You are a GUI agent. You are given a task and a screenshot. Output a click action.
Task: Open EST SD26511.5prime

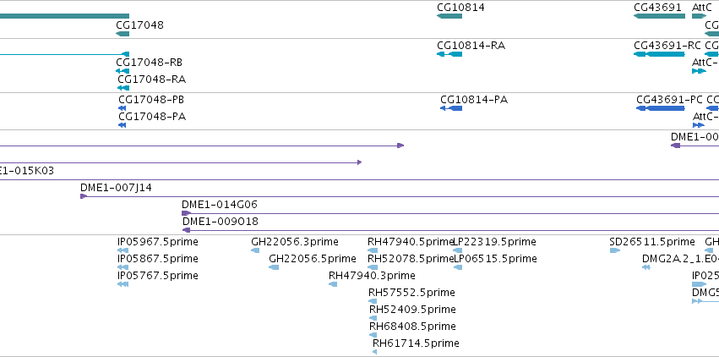click(x=652, y=242)
